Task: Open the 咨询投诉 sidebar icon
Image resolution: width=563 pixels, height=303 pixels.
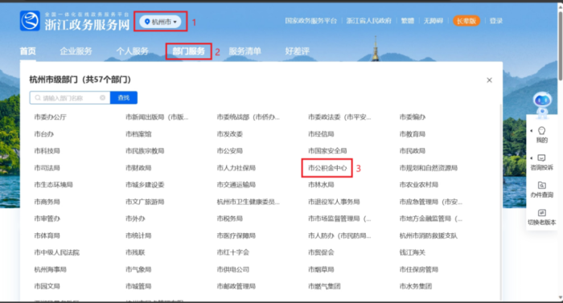Action: tap(541, 158)
